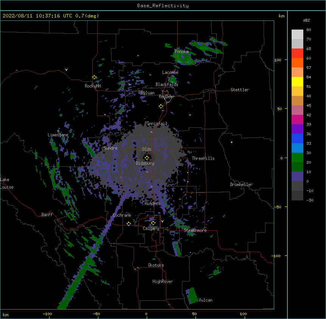This screenshot has width=326, height=319.
Task: Click the purple 10 dBZ legend color
Action: coord(297,177)
